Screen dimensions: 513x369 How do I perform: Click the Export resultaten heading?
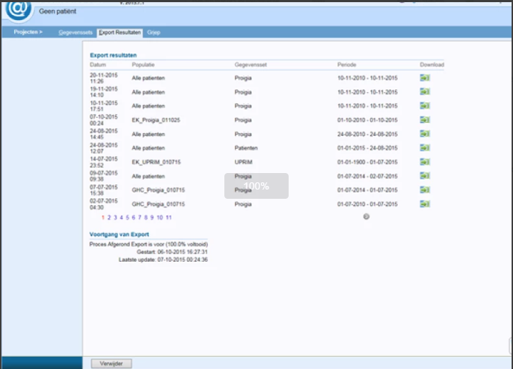pos(113,55)
